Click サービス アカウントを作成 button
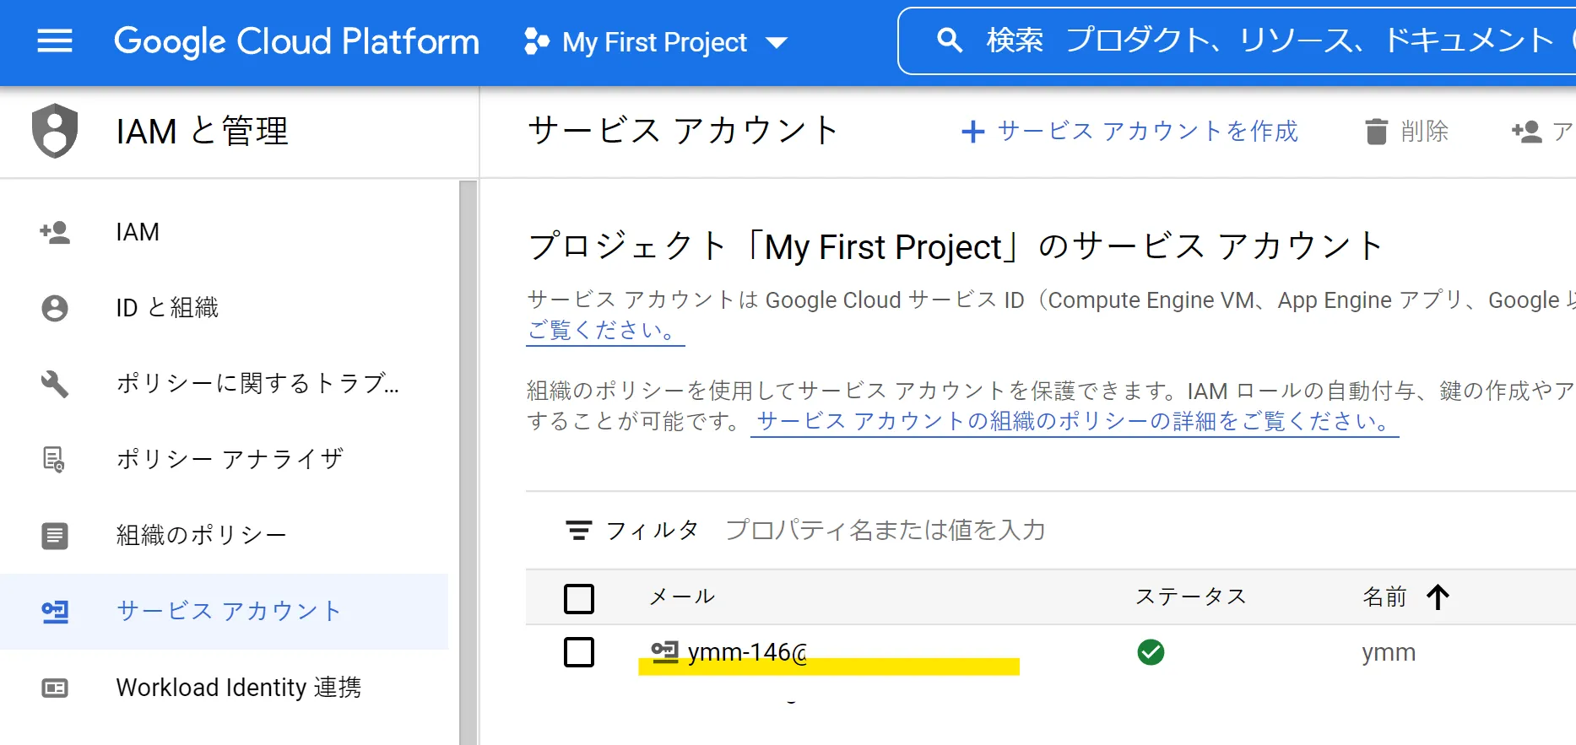This screenshot has width=1576, height=745. [1129, 131]
